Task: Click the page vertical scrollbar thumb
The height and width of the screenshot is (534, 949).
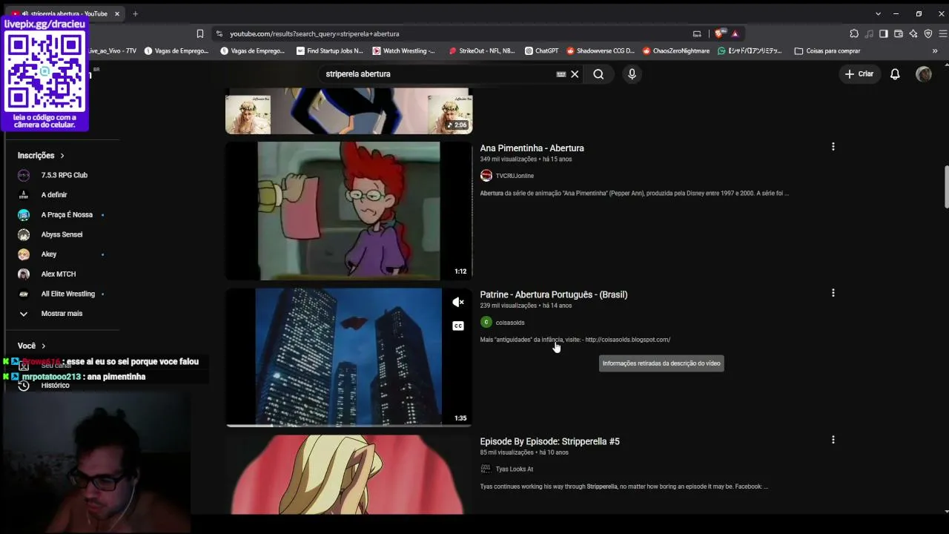Action: point(946,188)
